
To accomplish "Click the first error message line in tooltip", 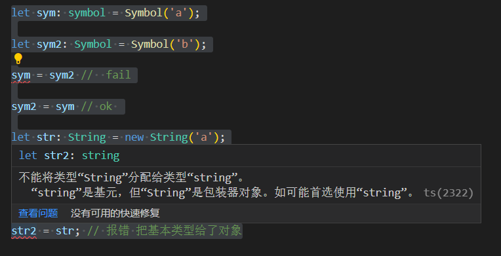I will (x=131, y=177).
